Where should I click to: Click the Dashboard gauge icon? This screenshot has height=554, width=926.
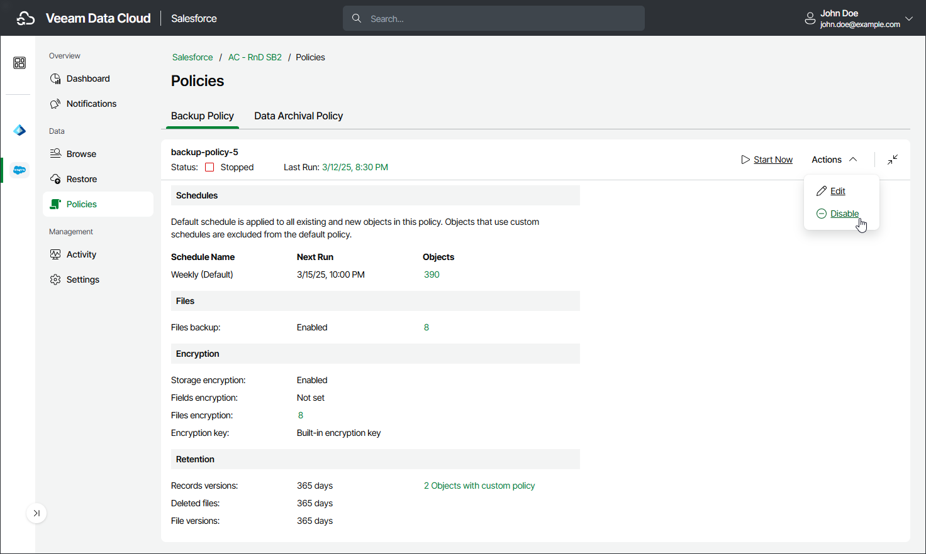pos(55,79)
